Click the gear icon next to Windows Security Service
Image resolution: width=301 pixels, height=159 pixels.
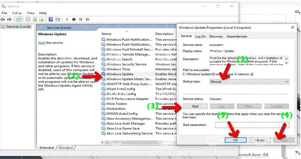pyautogui.click(x=104, y=64)
